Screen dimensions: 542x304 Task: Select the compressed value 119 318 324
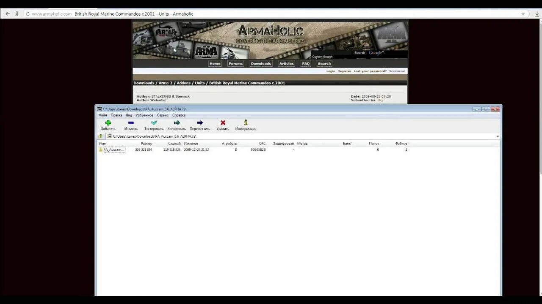point(172,149)
